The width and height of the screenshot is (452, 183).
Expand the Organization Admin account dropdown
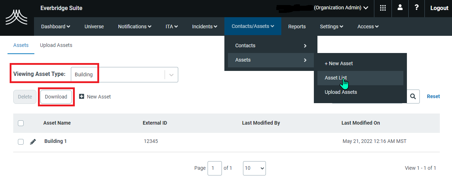pyautogui.click(x=341, y=8)
